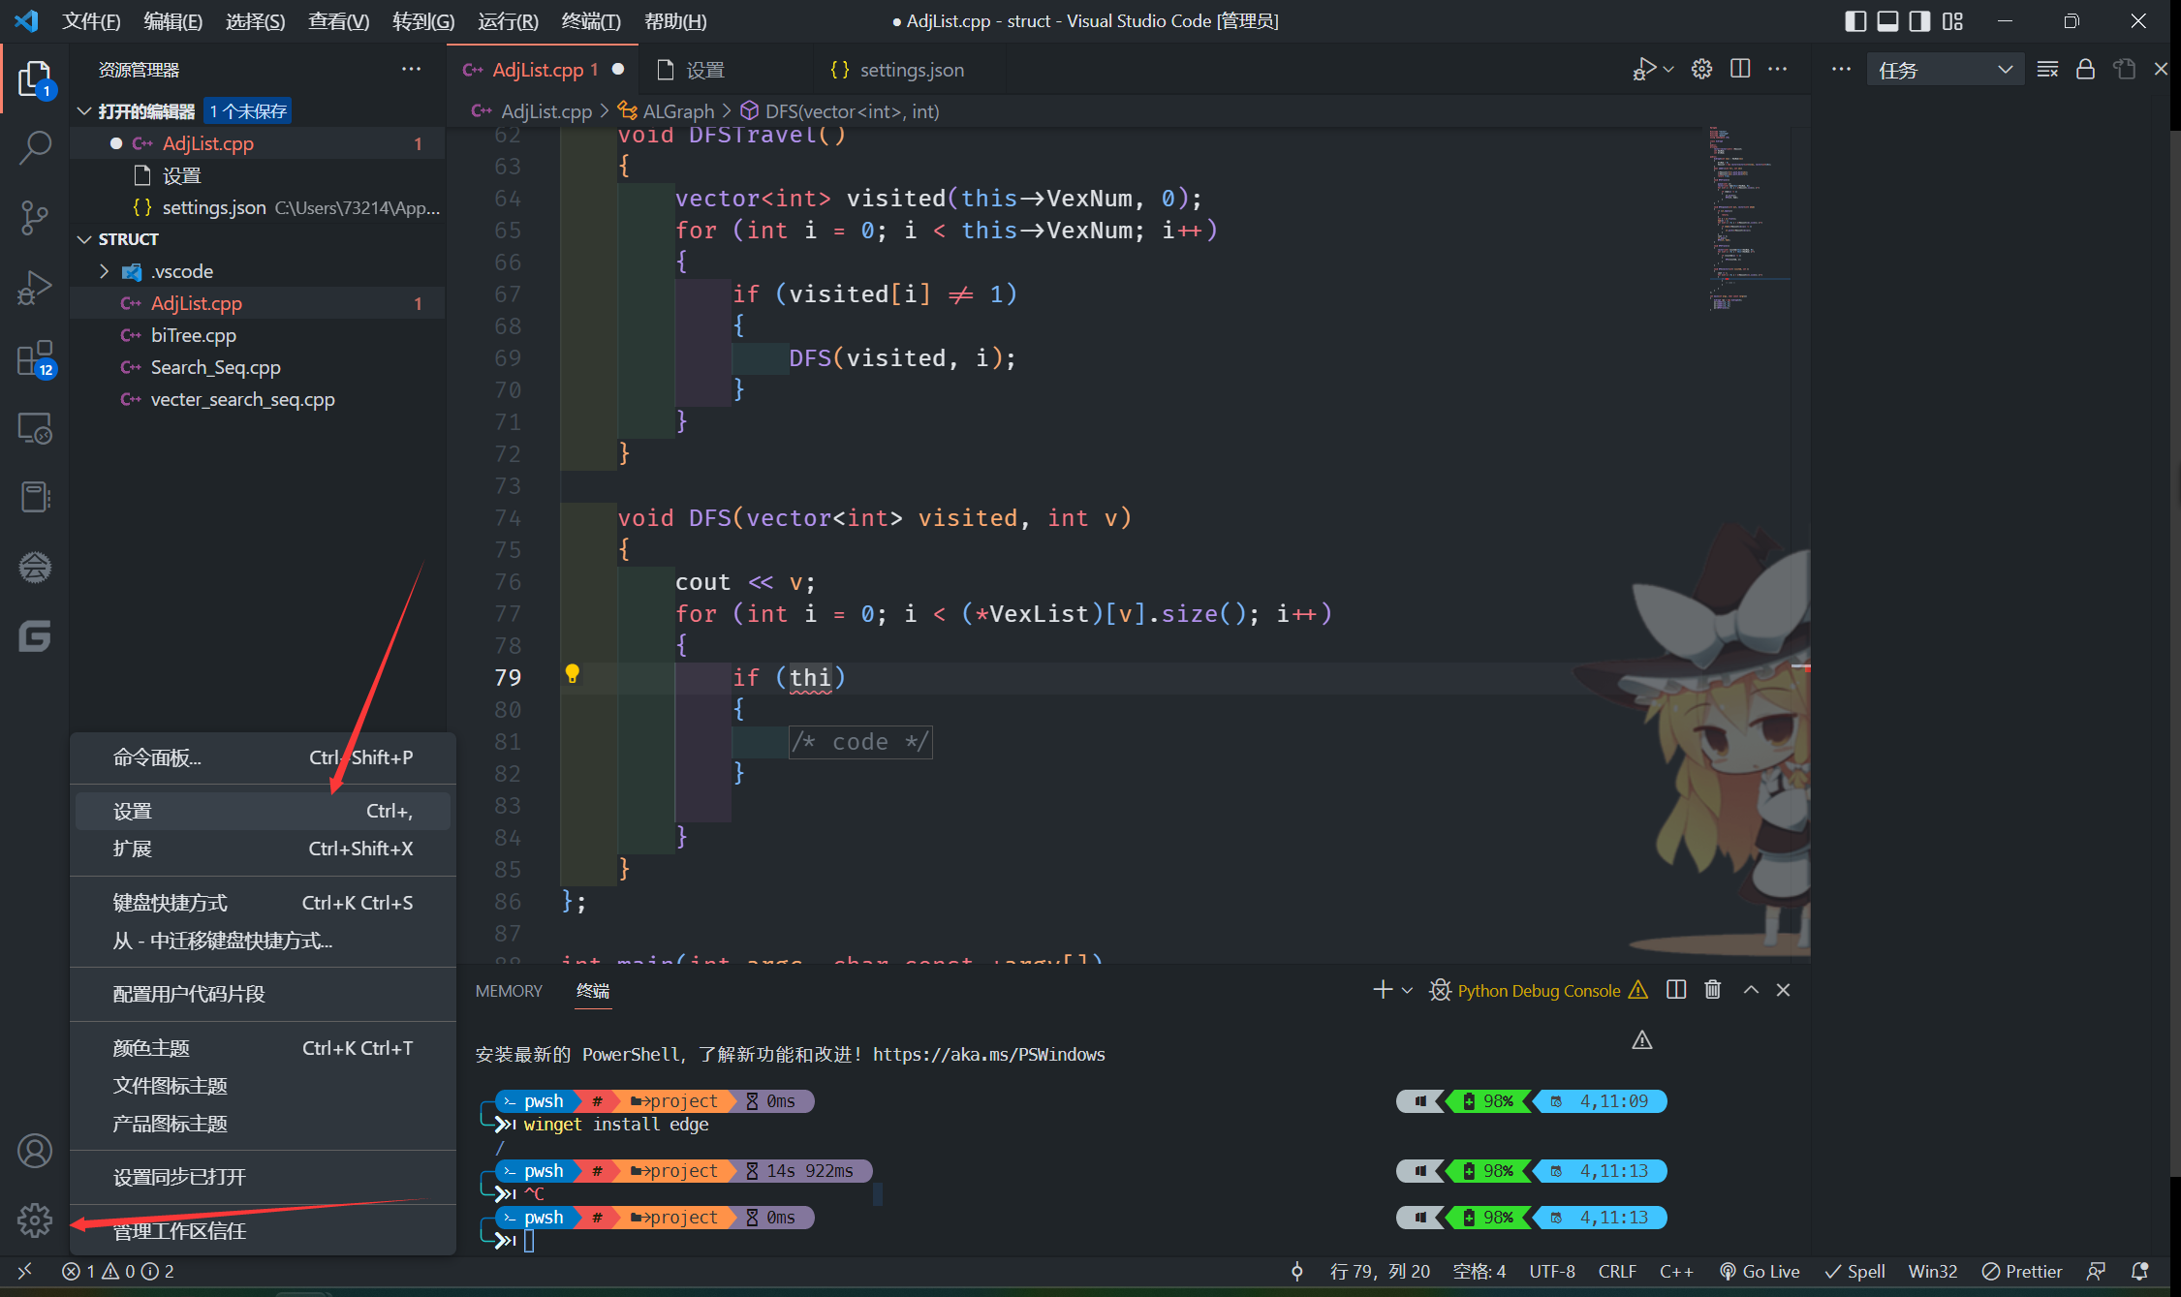Toggle the primary side bar layout button
The height and width of the screenshot is (1297, 2181).
click(1854, 20)
